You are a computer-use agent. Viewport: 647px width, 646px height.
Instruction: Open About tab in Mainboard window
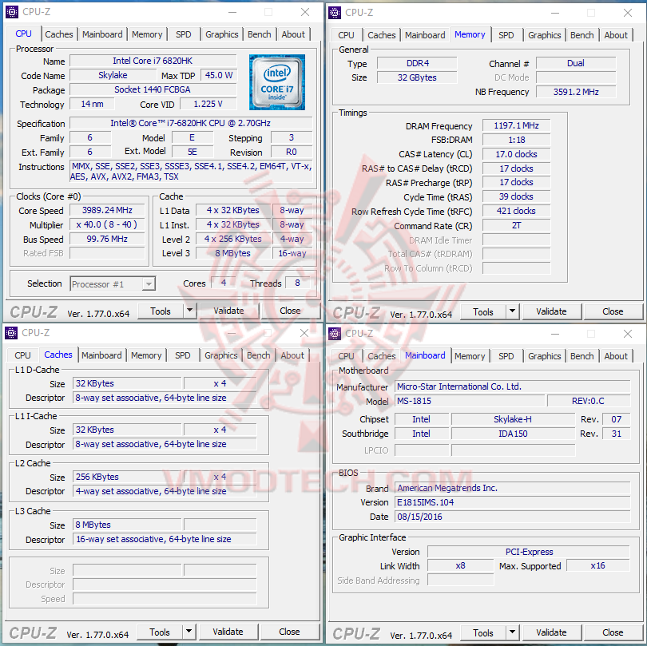(616, 356)
